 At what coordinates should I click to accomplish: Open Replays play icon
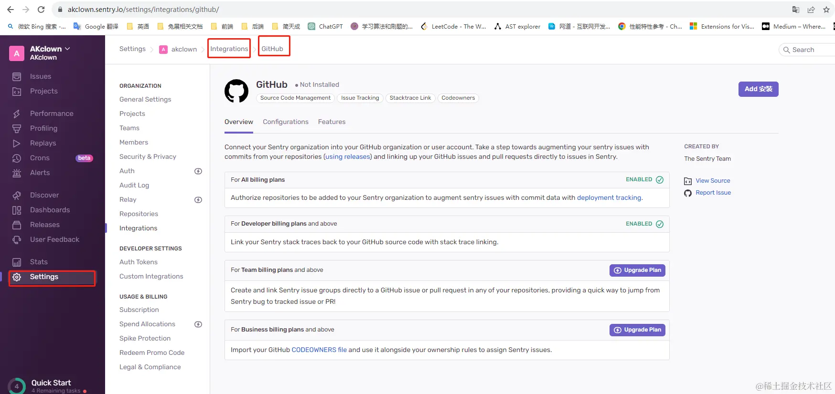pos(17,143)
